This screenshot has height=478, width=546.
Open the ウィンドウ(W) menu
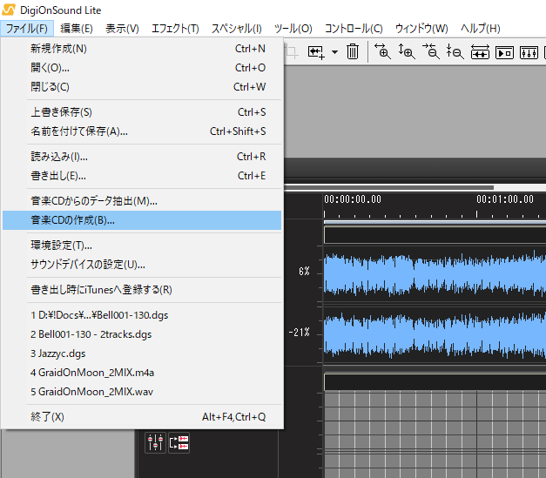point(421,28)
